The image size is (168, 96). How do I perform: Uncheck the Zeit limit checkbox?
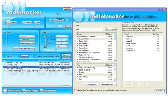coord(45,47)
